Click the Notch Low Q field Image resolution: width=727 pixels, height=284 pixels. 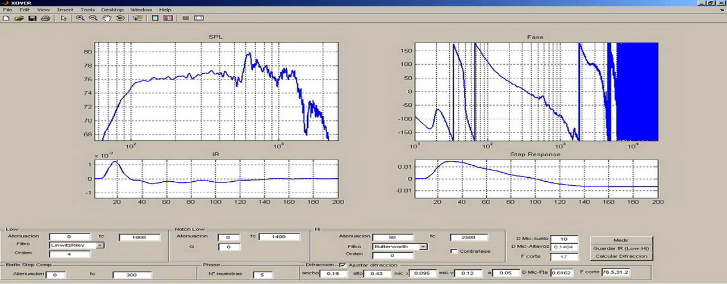229,247
